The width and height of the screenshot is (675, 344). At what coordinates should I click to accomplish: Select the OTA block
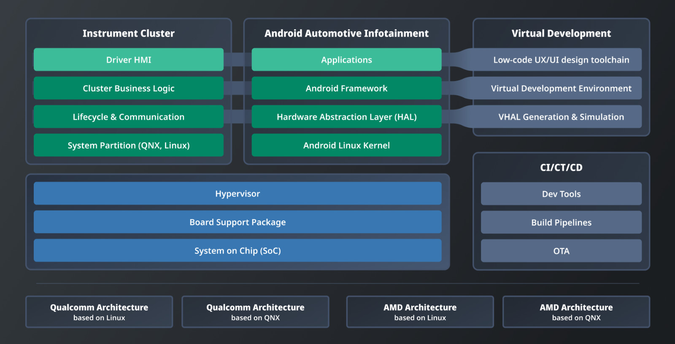click(561, 251)
